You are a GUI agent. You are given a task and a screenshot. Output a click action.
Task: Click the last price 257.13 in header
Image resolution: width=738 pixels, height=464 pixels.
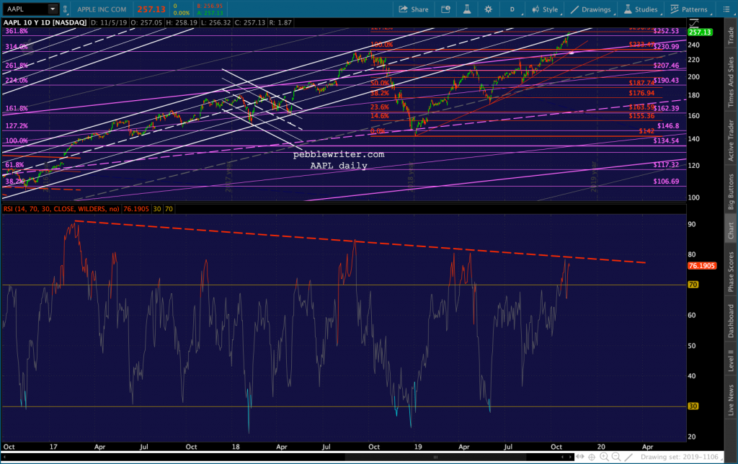pos(151,9)
